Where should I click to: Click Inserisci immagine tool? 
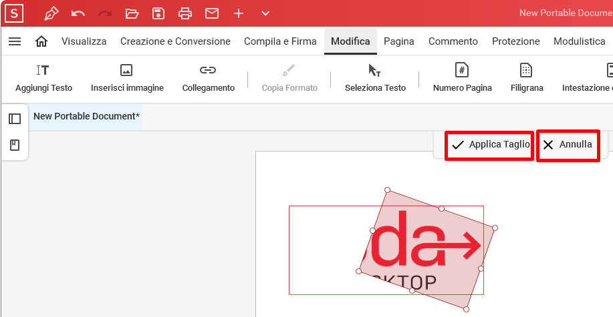[x=127, y=79]
